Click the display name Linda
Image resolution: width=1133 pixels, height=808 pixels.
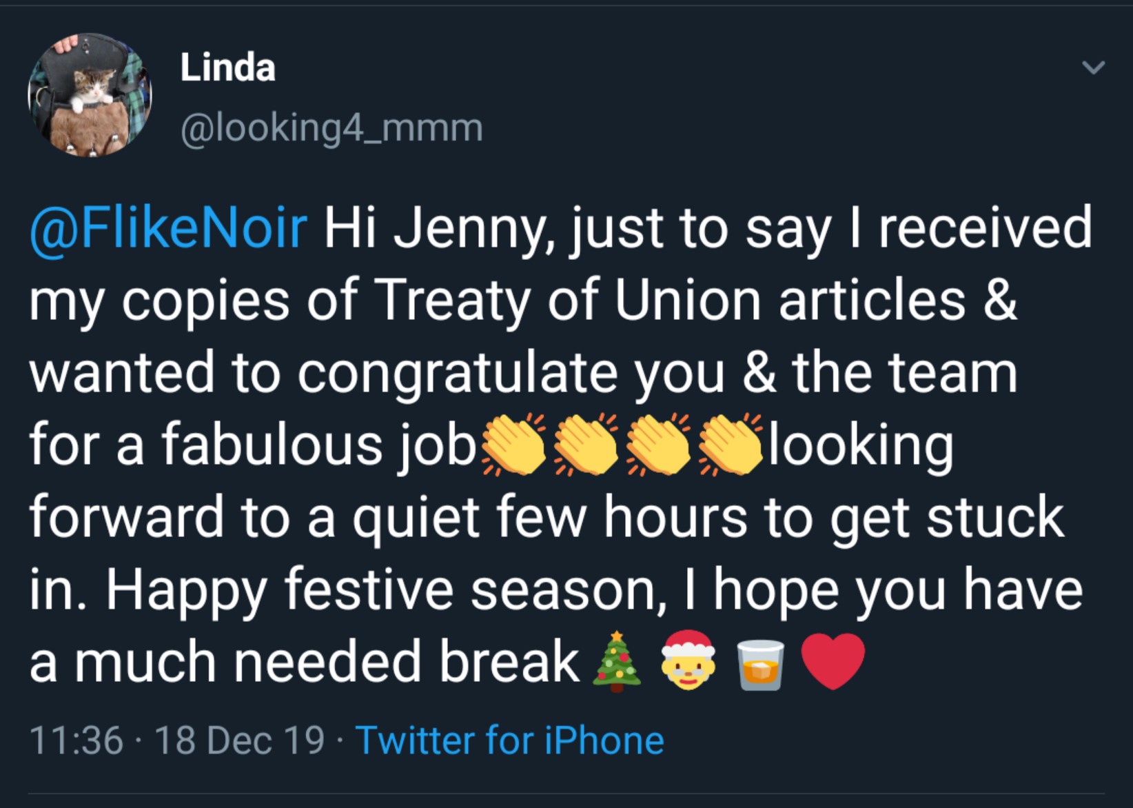point(227,68)
